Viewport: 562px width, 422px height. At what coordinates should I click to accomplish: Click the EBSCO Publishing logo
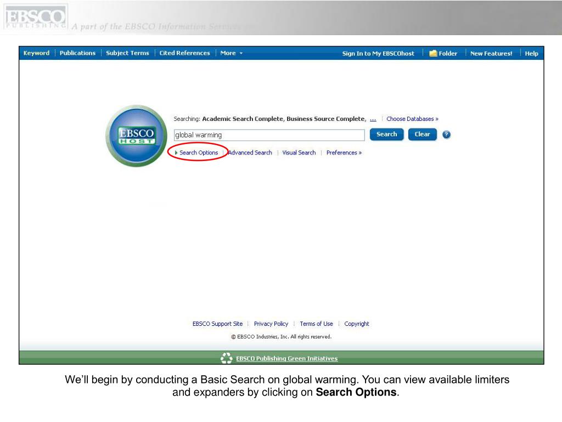point(36,17)
